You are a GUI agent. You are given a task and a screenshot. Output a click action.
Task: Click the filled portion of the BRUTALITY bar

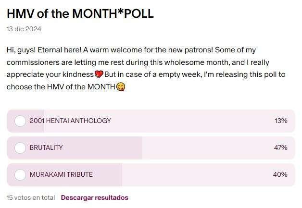point(75,148)
